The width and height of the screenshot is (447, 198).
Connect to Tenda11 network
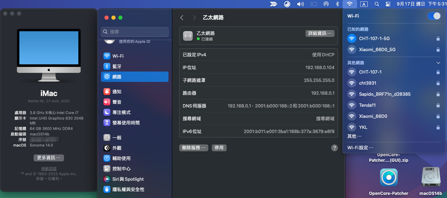(394, 105)
